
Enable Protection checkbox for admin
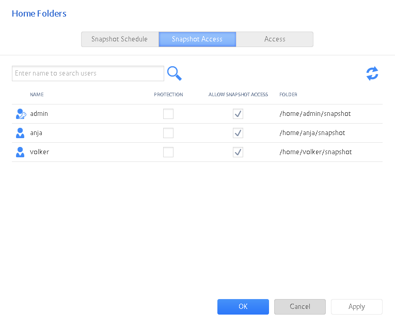168,114
